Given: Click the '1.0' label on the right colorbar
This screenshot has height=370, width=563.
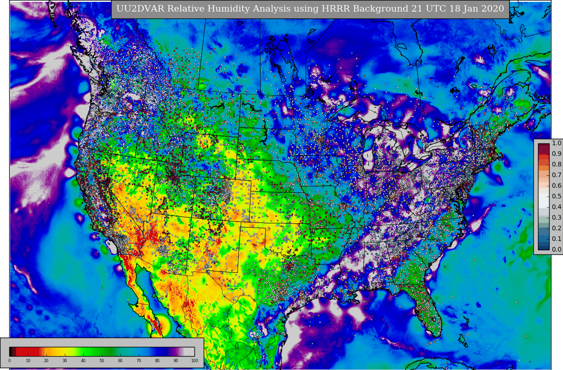Looking at the screenshot, I should tap(556, 143).
